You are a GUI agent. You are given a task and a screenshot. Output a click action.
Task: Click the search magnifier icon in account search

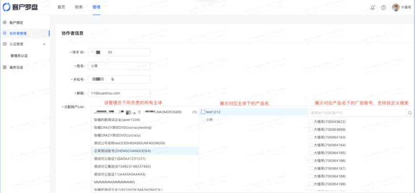tap(409, 113)
